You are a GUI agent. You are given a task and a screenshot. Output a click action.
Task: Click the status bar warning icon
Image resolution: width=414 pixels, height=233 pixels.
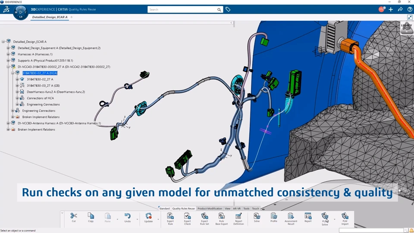click(x=411, y=230)
